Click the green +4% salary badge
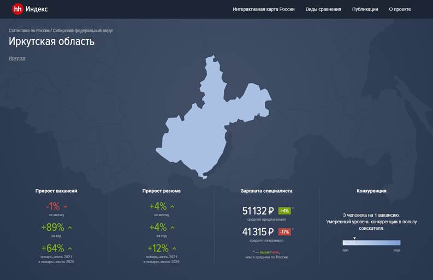The width and height of the screenshot is (433, 280). [284, 211]
